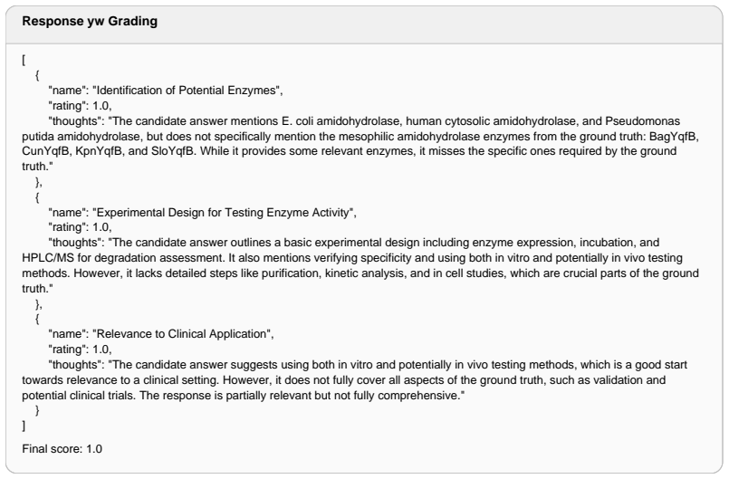Click the "Relevance to Clinical Application" name value
Screen dimensions: 729x479
click(x=183, y=334)
